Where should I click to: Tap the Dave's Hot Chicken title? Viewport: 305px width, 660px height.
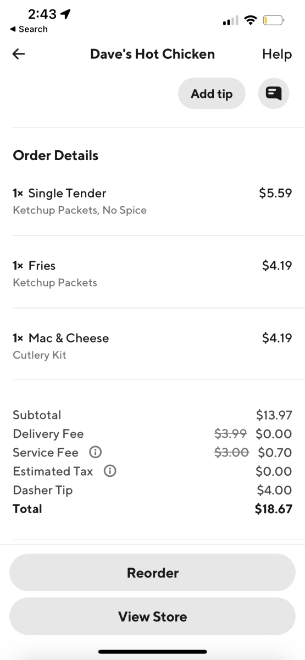152,54
